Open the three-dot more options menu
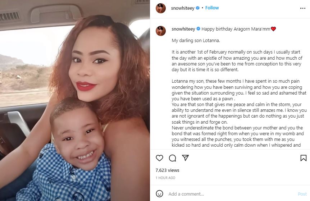The width and height of the screenshot is (310, 201). click(x=302, y=8)
